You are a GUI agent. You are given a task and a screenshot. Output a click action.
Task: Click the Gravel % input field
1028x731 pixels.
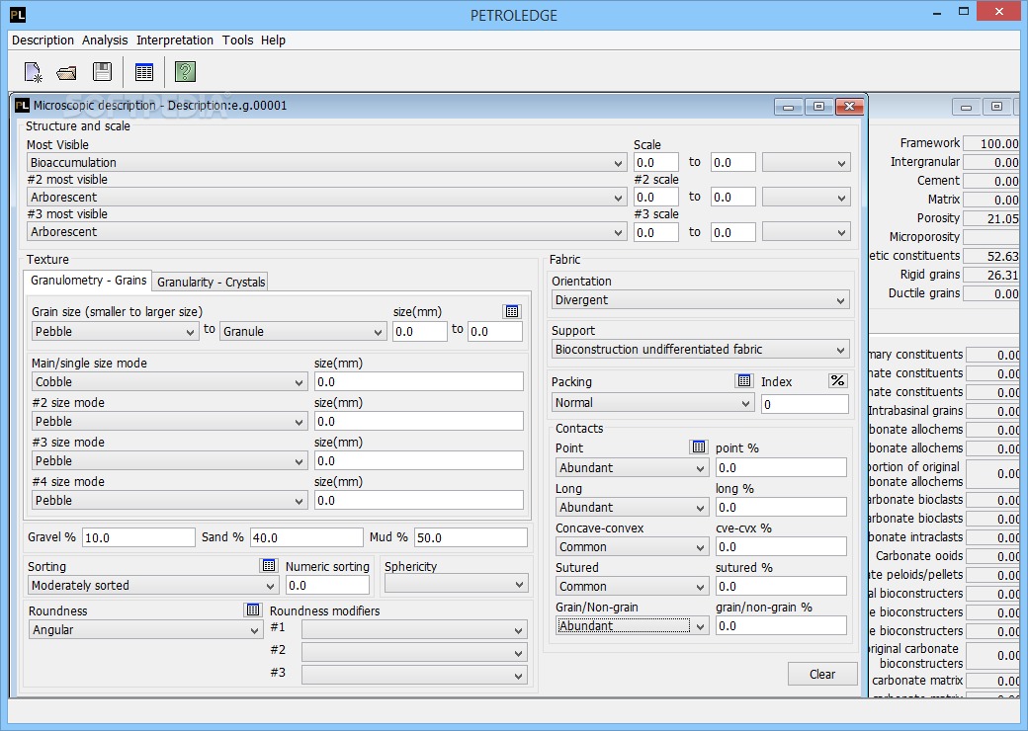point(138,537)
